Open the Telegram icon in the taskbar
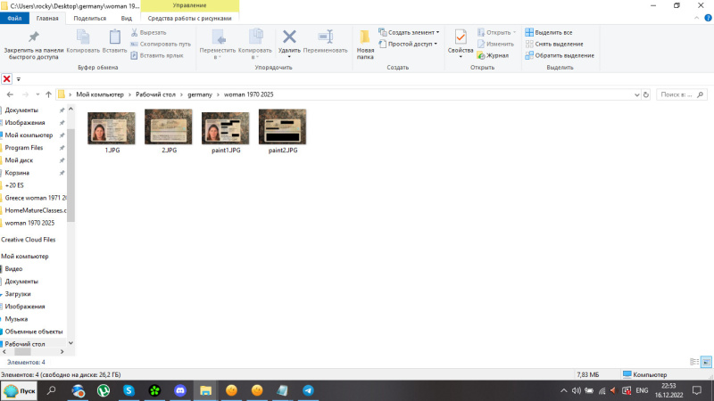Viewport: 714px width, 401px height. pyautogui.click(x=308, y=390)
